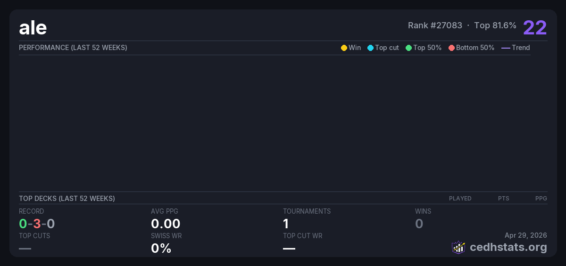
Task: Click the purple Trend line legend marker
Action: pos(506,48)
